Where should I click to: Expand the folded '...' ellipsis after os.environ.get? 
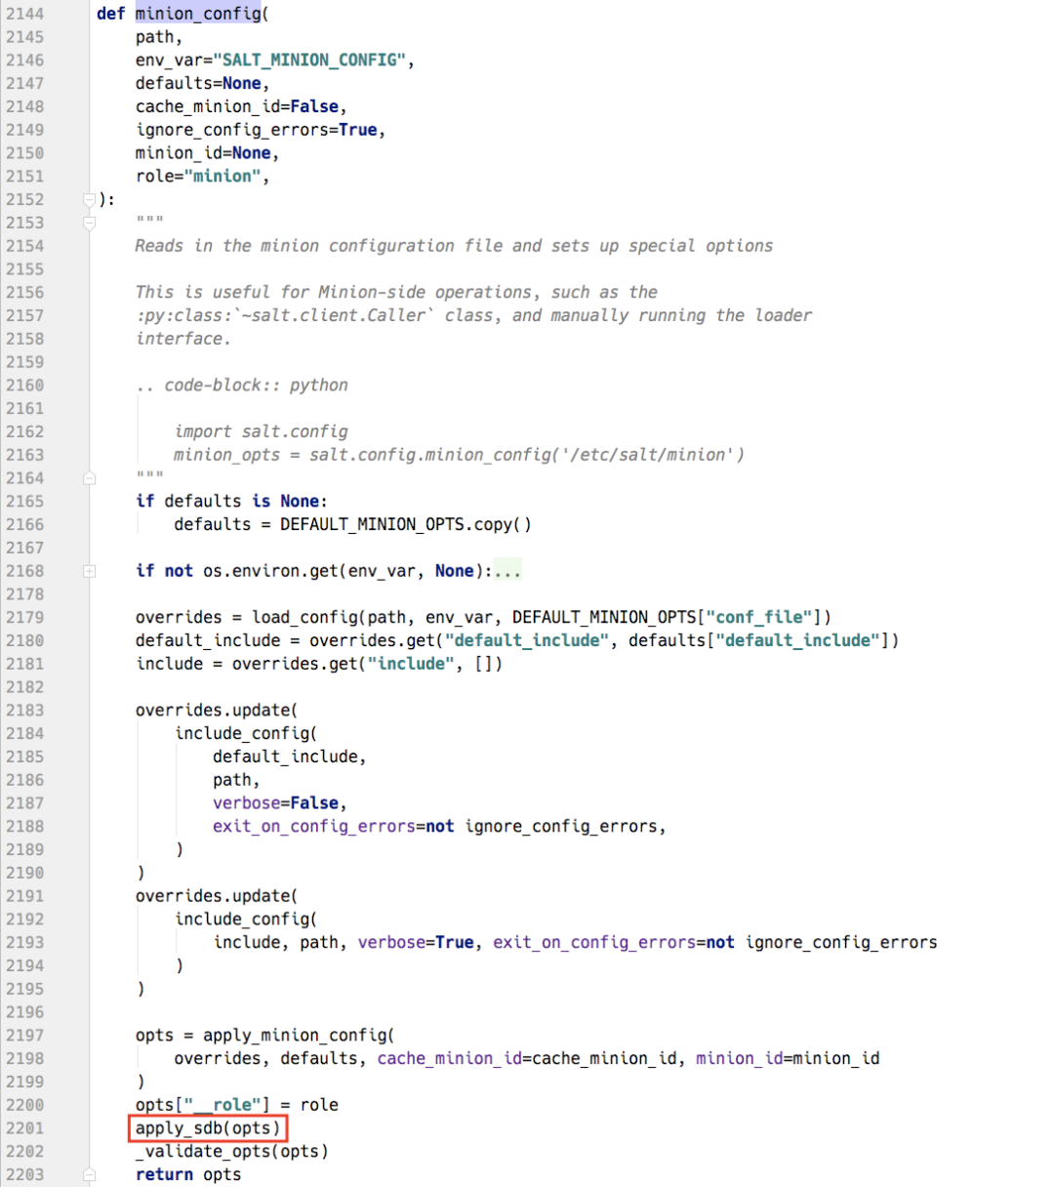click(507, 571)
